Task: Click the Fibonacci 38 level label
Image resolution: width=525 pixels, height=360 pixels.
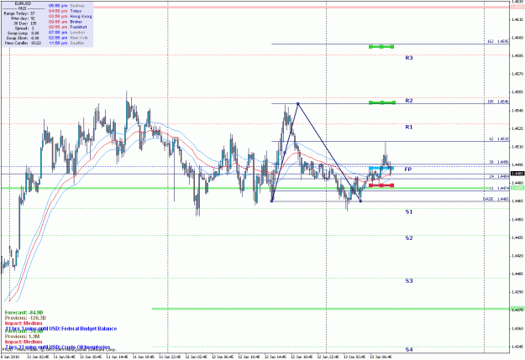Action: tap(499, 162)
